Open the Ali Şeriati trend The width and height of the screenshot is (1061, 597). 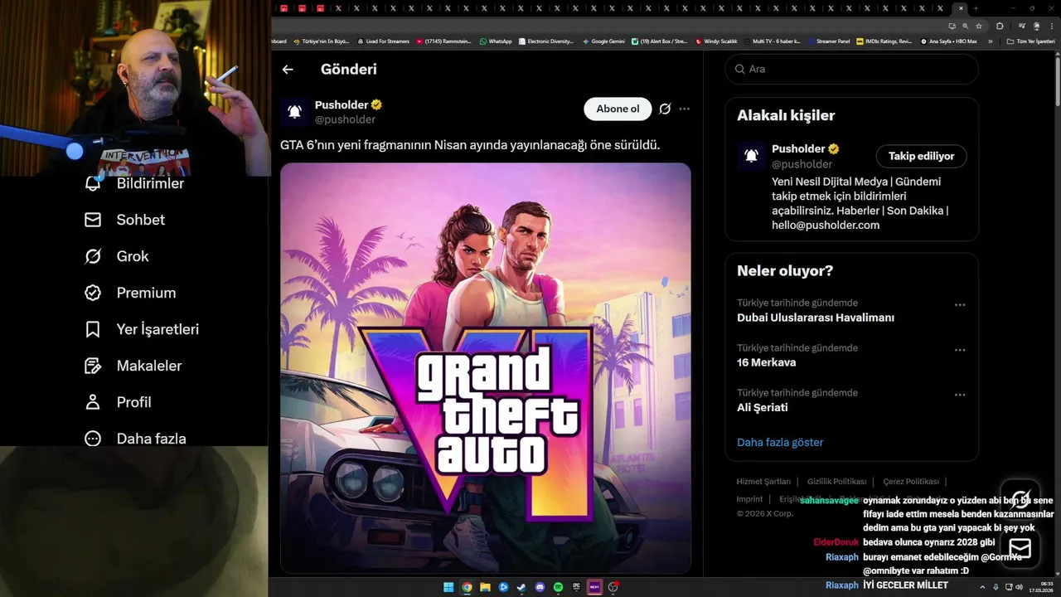coord(763,407)
